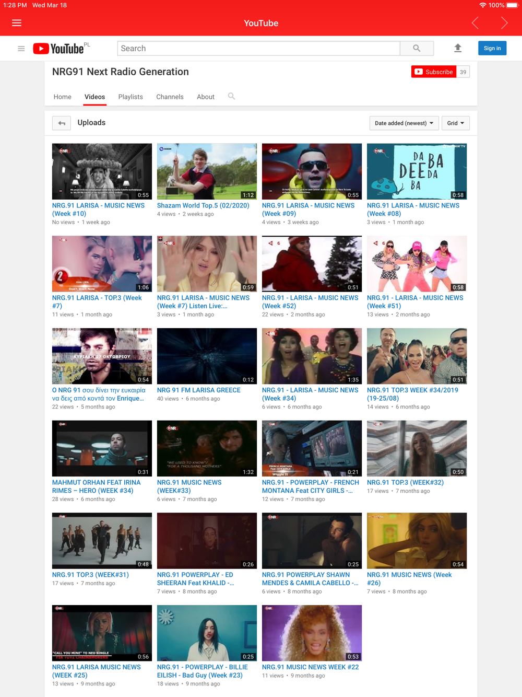Open NRG.91 - LARISA - MUSIC NEWS (Week #52)
The image size is (522, 697).
[310, 302]
